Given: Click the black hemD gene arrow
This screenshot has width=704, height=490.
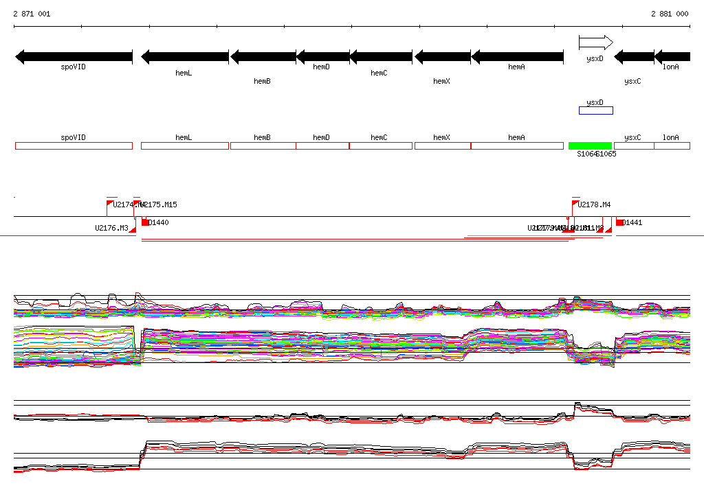Looking at the screenshot, I should click(x=322, y=56).
